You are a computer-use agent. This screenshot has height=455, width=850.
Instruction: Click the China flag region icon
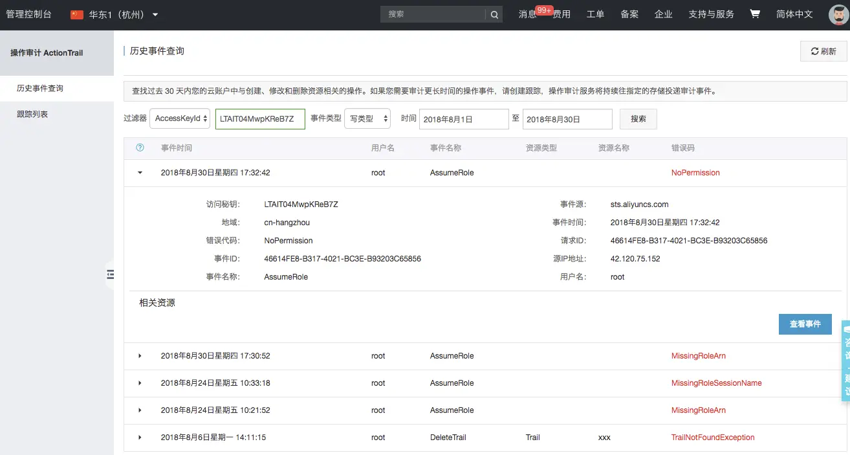[77, 14]
